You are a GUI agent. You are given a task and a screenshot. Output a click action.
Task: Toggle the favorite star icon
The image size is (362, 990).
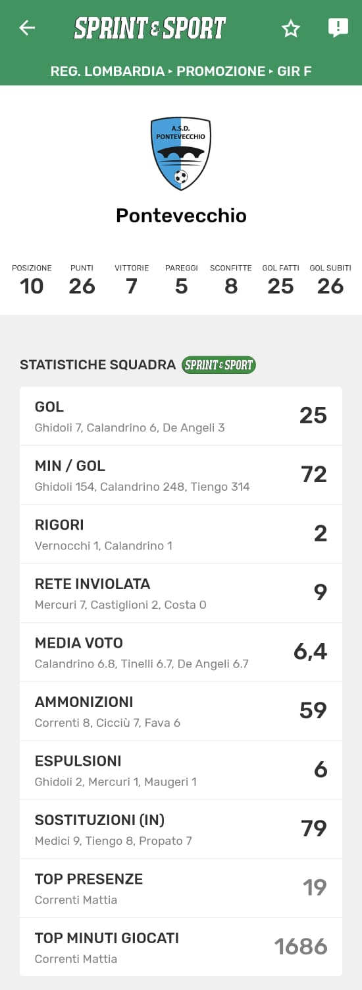coord(290,28)
